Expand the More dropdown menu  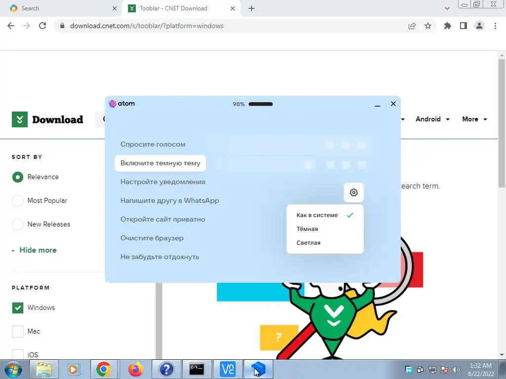click(474, 119)
